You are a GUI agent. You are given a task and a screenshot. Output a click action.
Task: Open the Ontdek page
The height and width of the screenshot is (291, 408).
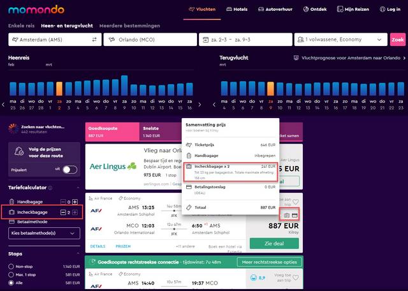315,10
